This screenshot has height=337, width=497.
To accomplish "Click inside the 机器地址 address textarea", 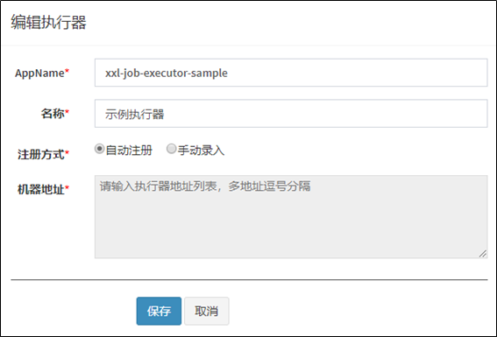I will click(x=291, y=217).
